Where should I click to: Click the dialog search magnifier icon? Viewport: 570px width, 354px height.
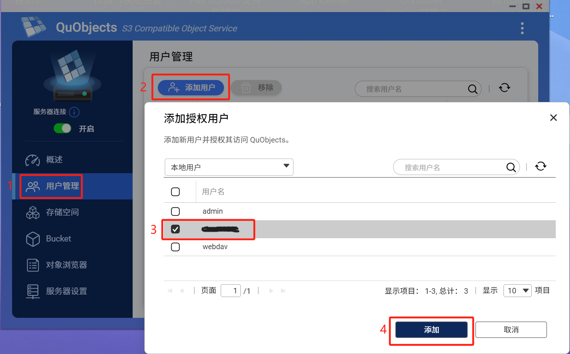[x=511, y=167]
